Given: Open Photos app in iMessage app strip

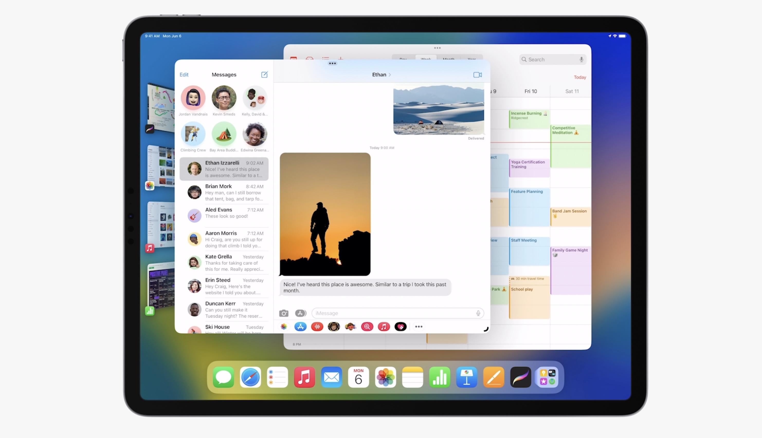Looking at the screenshot, I should click(x=284, y=327).
